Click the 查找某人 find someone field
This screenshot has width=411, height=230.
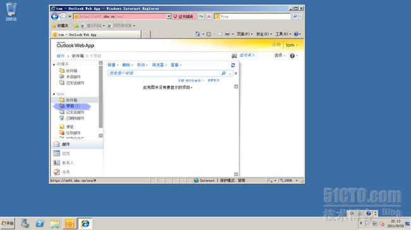point(247,55)
